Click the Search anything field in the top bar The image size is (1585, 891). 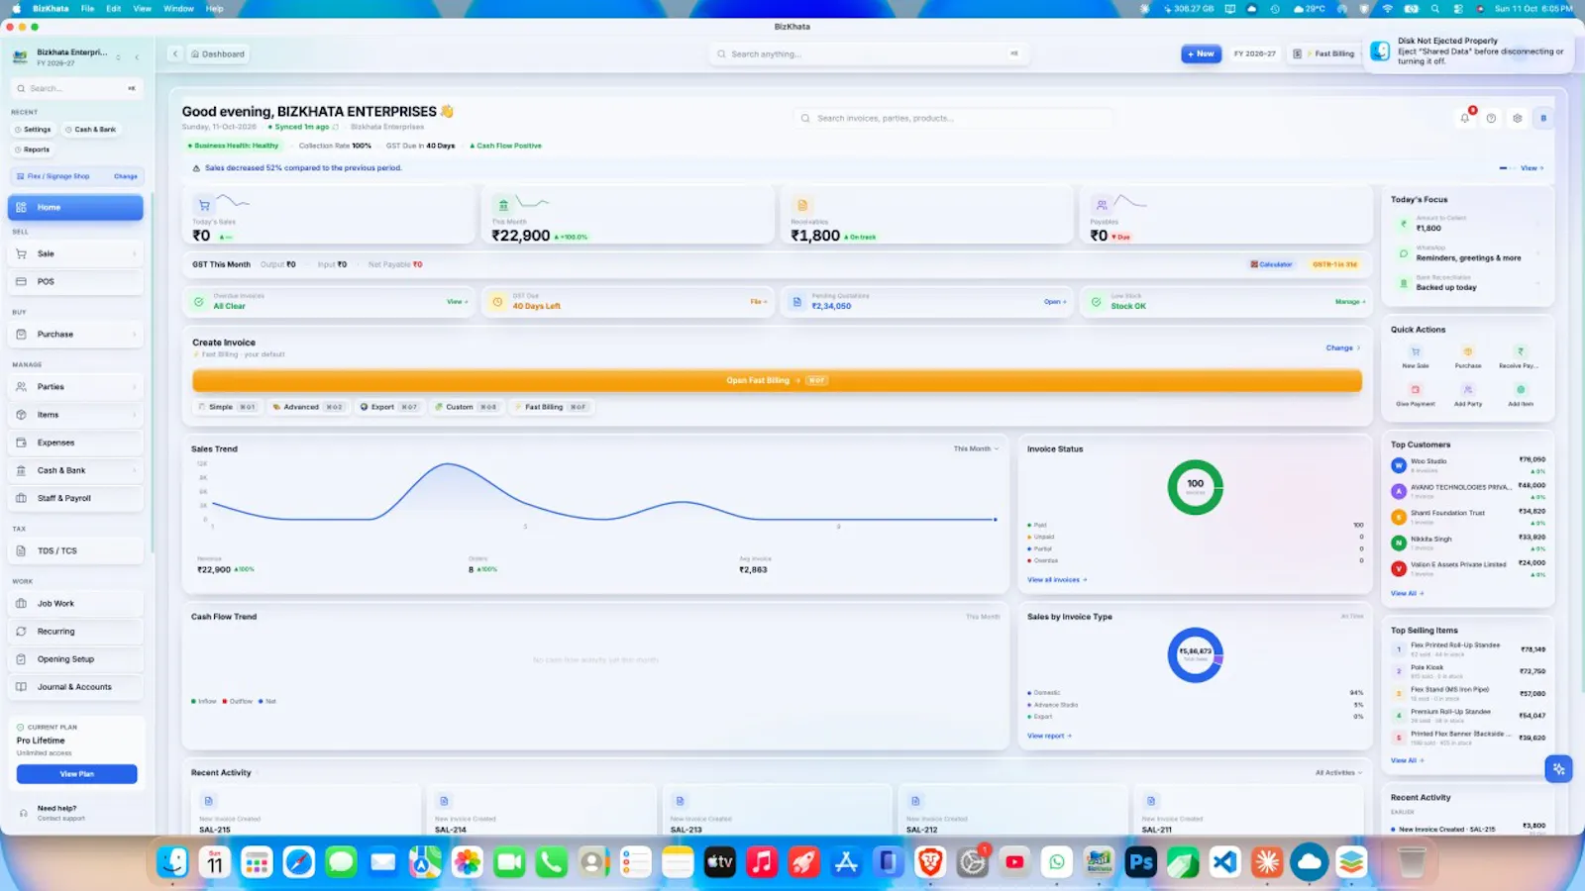pos(870,54)
